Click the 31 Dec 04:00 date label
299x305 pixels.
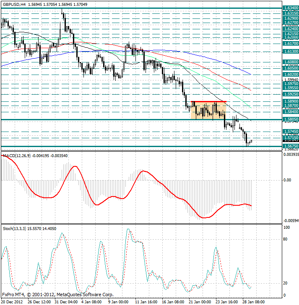[66, 302]
